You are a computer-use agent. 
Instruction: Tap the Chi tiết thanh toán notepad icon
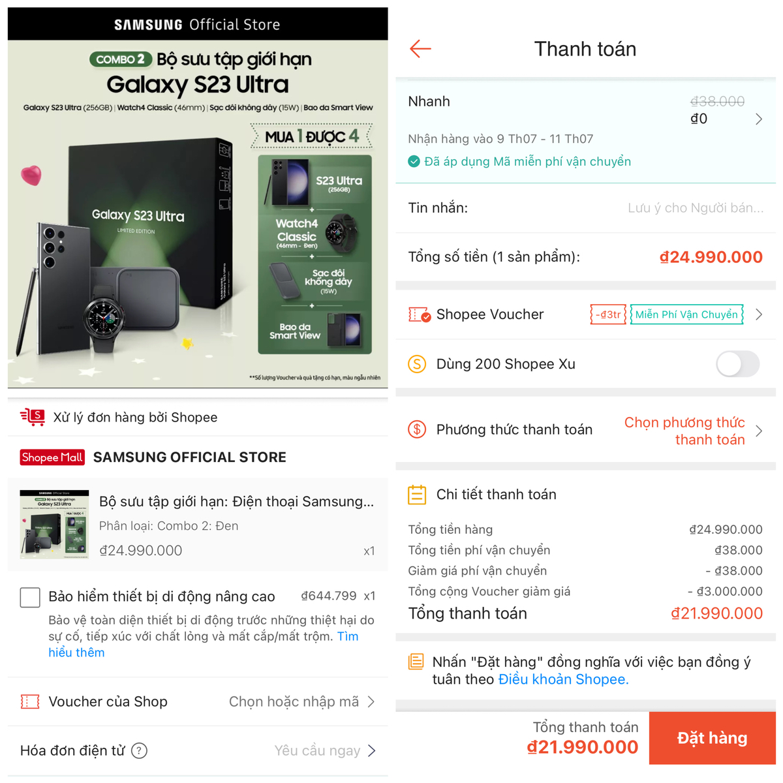pyautogui.click(x=417, y=495)
